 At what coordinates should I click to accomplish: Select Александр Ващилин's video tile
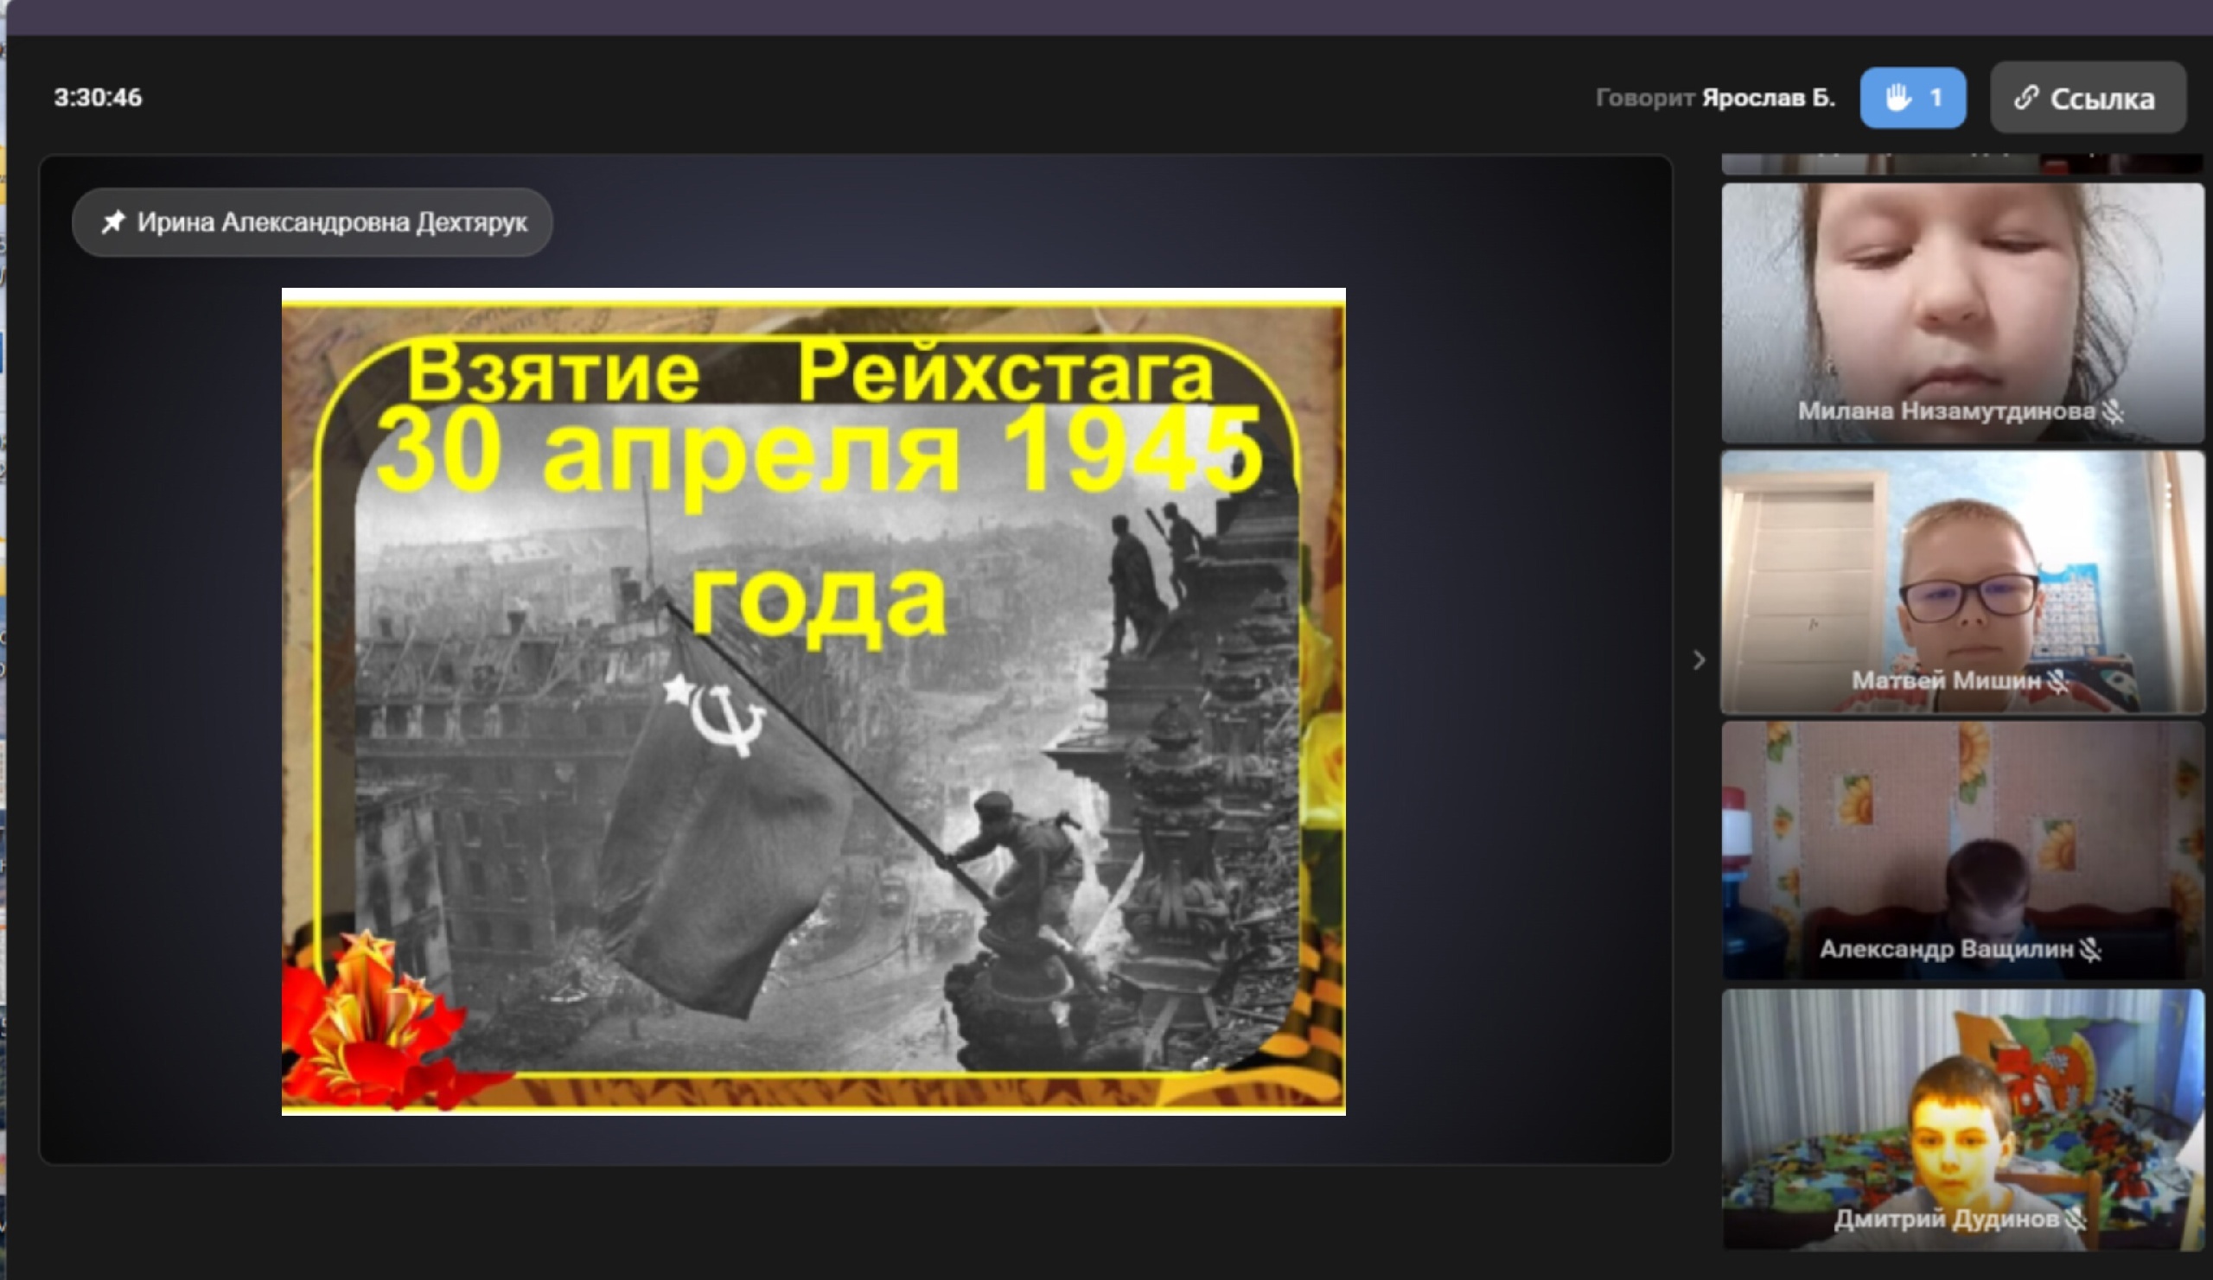pyautogui.click(x=1962, y=850)
